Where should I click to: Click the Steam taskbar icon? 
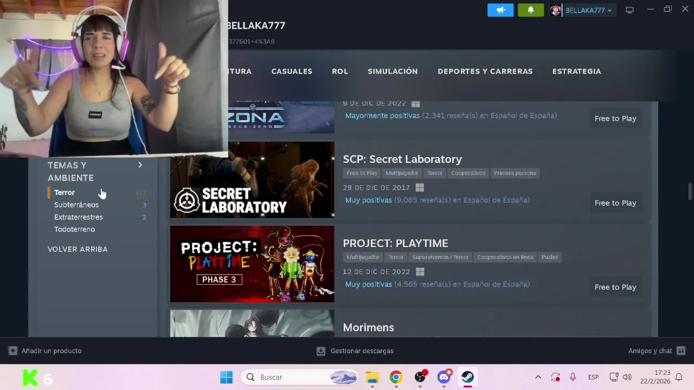[468, 377]
